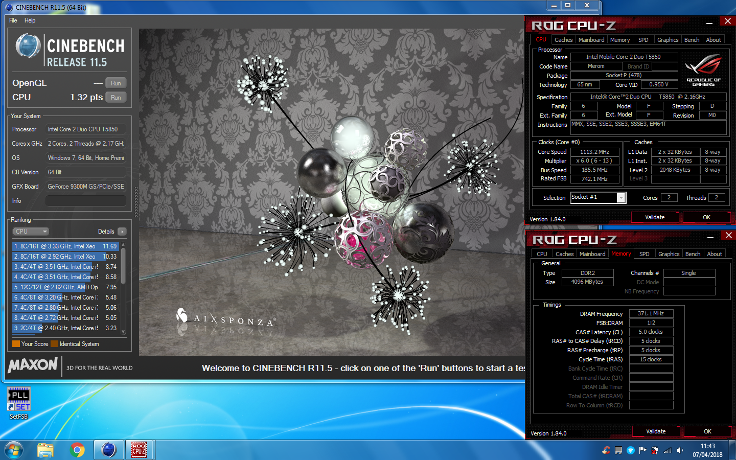Click scroll-down arrow of ranking list

pyautogui.click(x=123, y=332)
